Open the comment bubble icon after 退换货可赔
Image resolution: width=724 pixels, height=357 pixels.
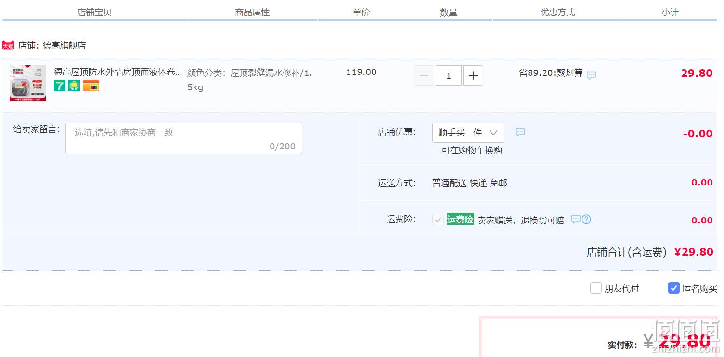click(x=576, y=219)
